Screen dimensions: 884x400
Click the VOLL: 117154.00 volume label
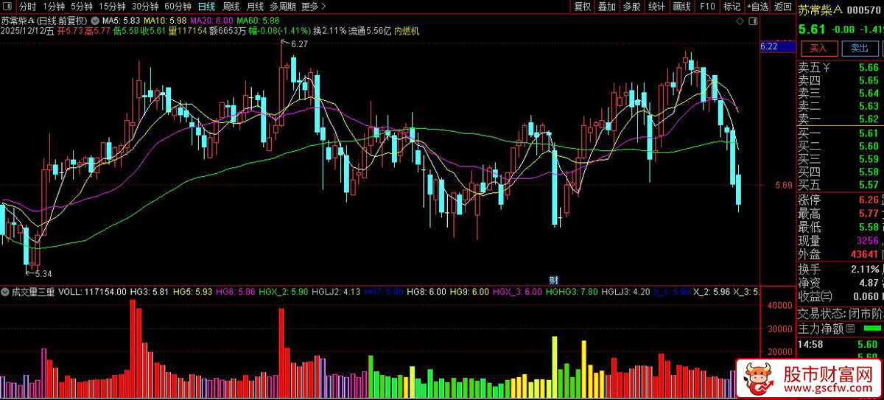tap(92, 292)
